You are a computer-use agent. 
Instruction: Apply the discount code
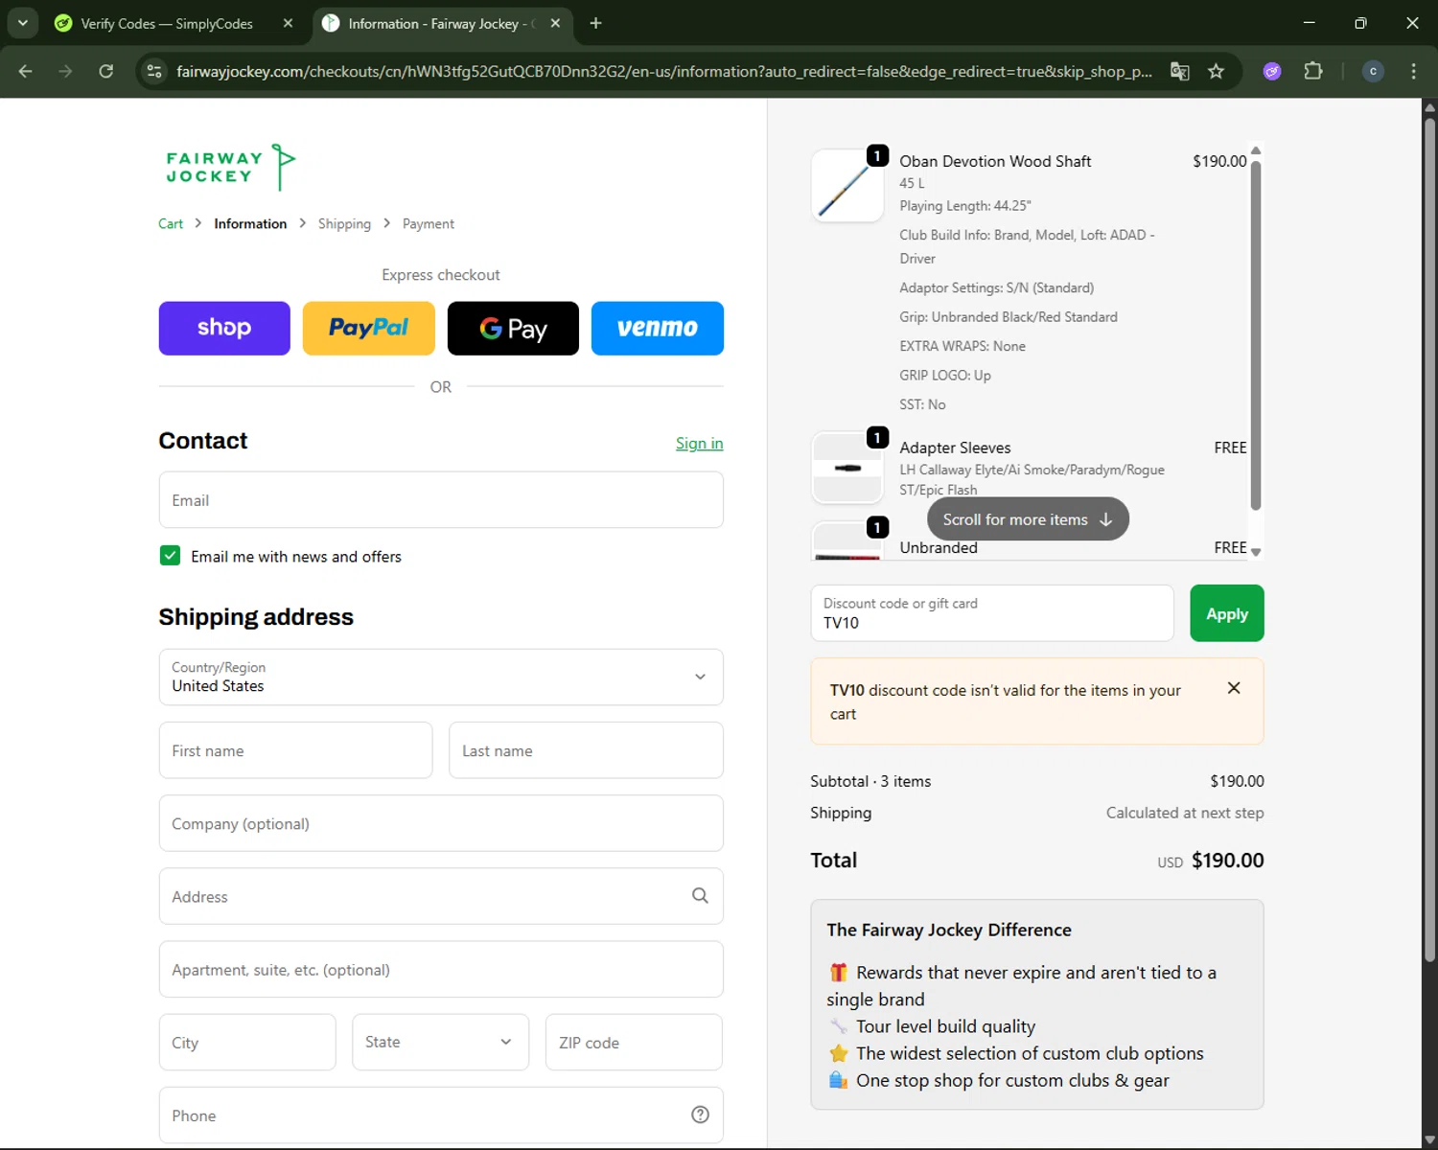[1227, 613]
